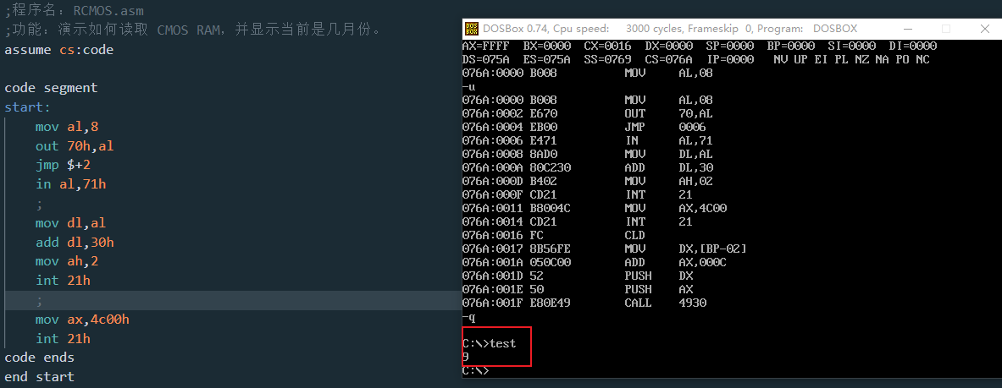Click the '-u' debug command line
The image size is (1002, 388).
coord(468,87)
